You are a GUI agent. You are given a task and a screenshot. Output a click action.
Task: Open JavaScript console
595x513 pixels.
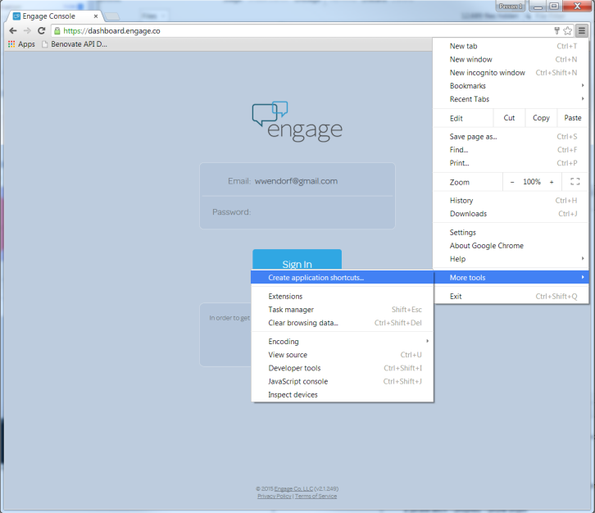pos(343,381)
